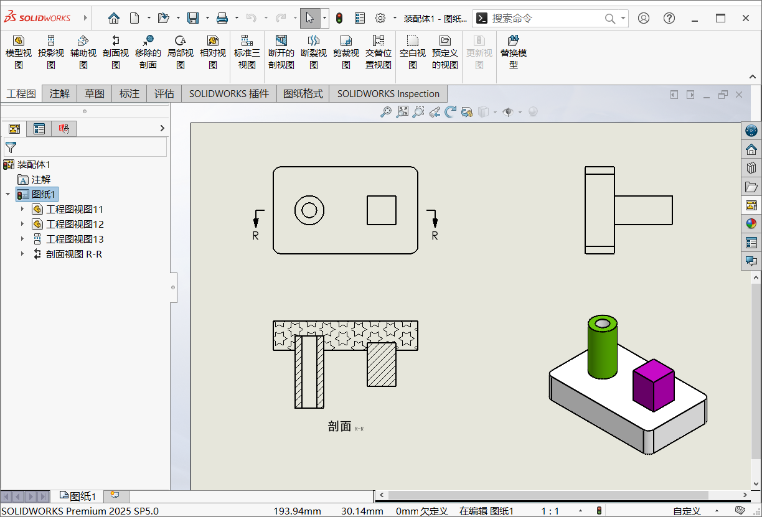This screenshot has height=517, width=762.
Task: Collapse the 图纸1 tree node
Action: pyautogui.click(x=7, y=194)
